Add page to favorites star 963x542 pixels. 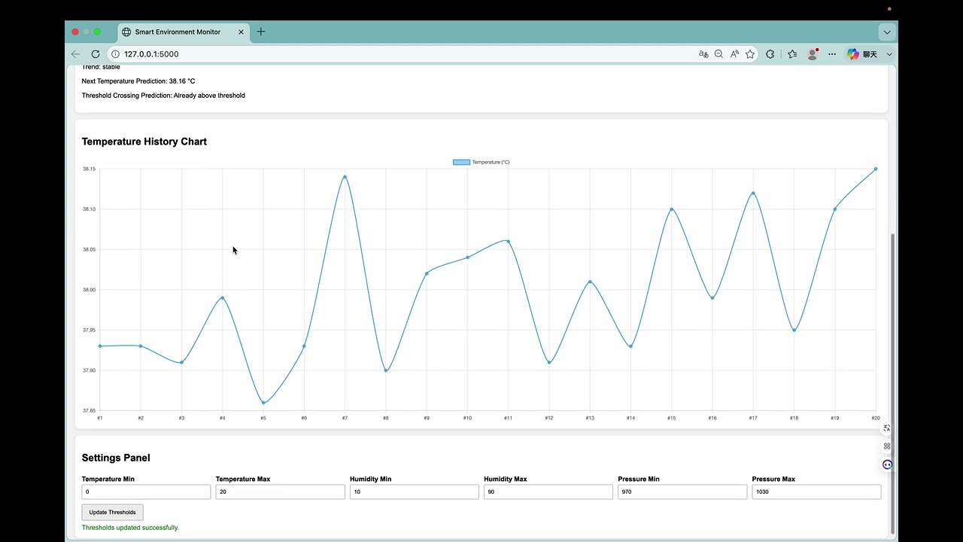point(750,54)
